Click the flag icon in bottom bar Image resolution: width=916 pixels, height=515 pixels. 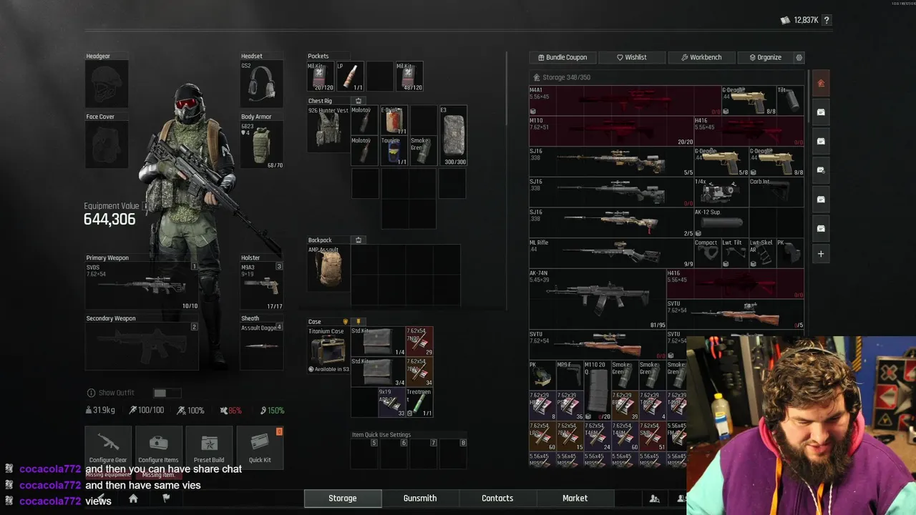point(166,499)
